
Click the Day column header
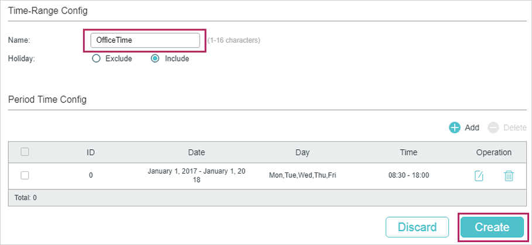point(303,153)
